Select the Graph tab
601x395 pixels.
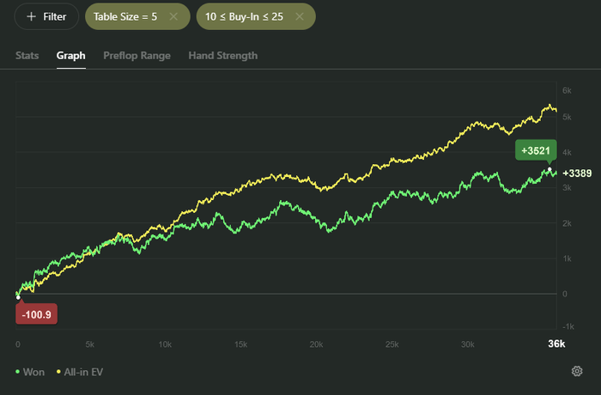[x=71, y=56]
